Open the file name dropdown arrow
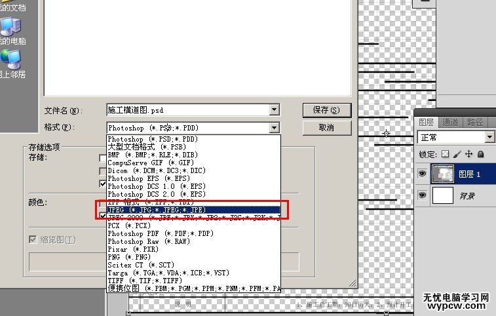Viewport: 496px width, 316px height. coord(275,110)
